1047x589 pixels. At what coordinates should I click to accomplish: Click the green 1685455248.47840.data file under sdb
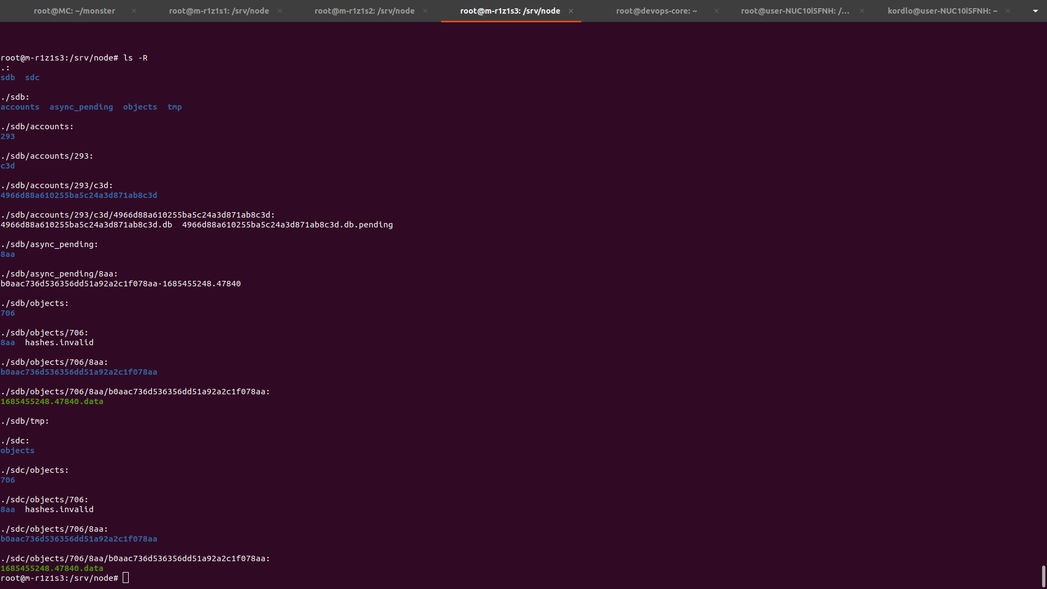click(x=52, y=401)
